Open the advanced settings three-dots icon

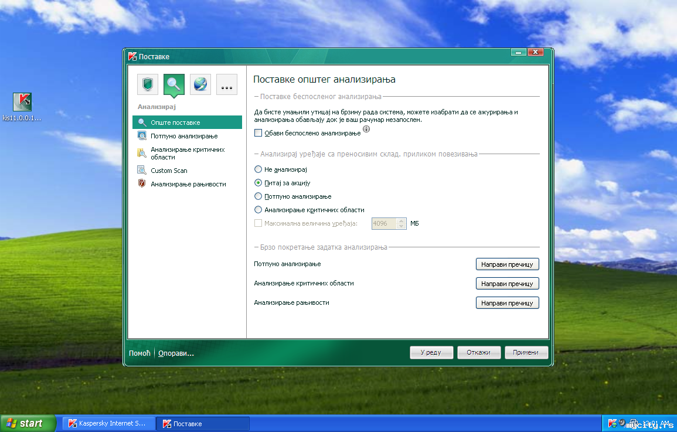point(227,84)
